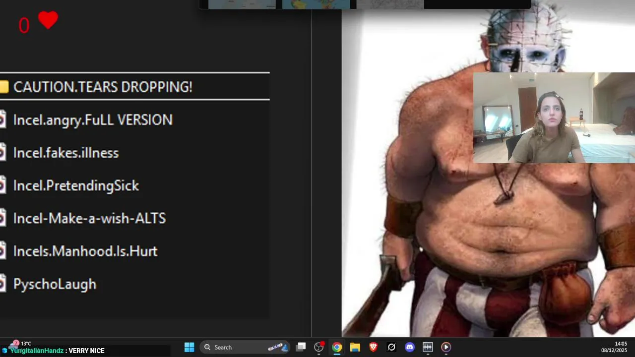Viewport: 635px width, 357px height.
Task: Open the taskbar clock showing 14:05
Action: click(614, 347)
